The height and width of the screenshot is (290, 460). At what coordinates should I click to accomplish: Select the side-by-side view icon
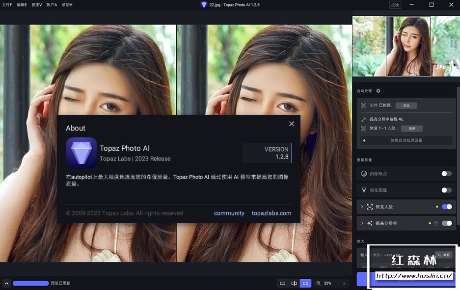coord(305,283)
